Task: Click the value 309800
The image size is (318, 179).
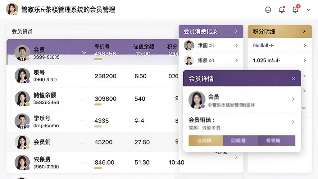Action: coord(106,99)
